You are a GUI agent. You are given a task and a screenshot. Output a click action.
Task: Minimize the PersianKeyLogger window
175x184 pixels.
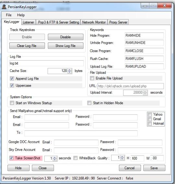point(145,6)
